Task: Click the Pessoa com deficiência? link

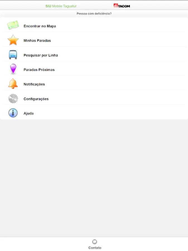Action: point(94,14)
